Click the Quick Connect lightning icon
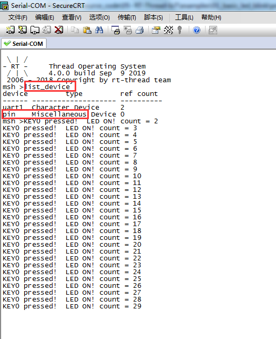Image resolution: width=276 pixels, height=339 pixels. point(23,30)
